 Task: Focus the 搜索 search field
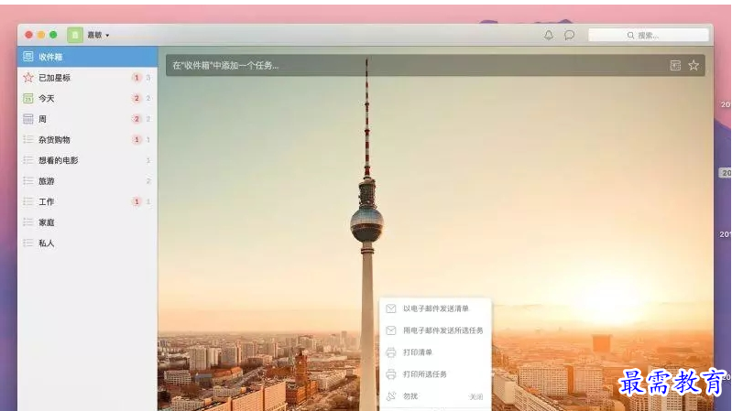tap(648, 35)
